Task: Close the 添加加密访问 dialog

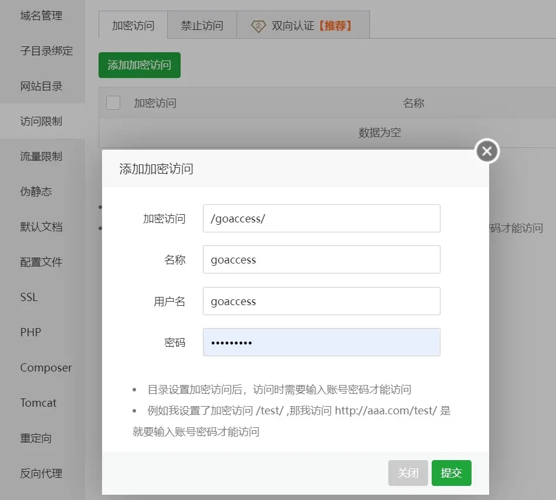Action: (487, 151)
